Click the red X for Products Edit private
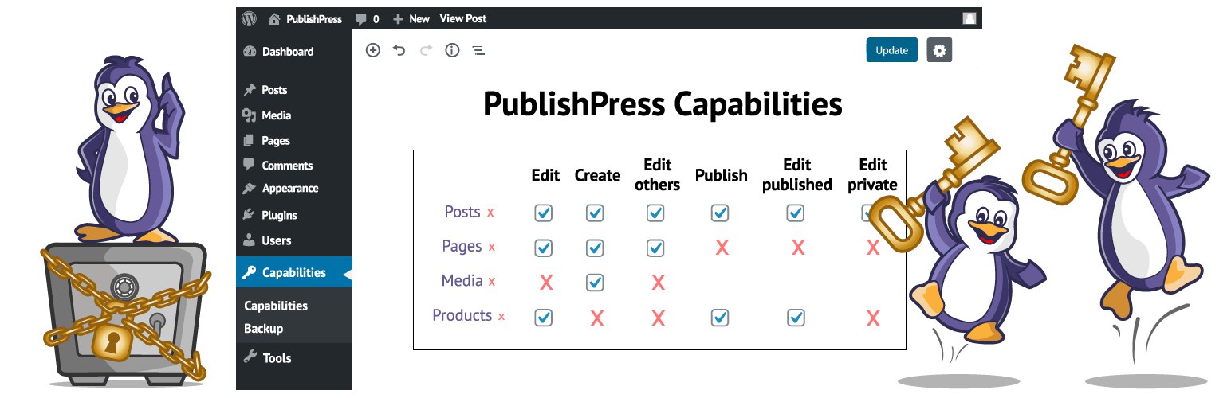The height and width of the screenshot is (398, 1231). 873,318
